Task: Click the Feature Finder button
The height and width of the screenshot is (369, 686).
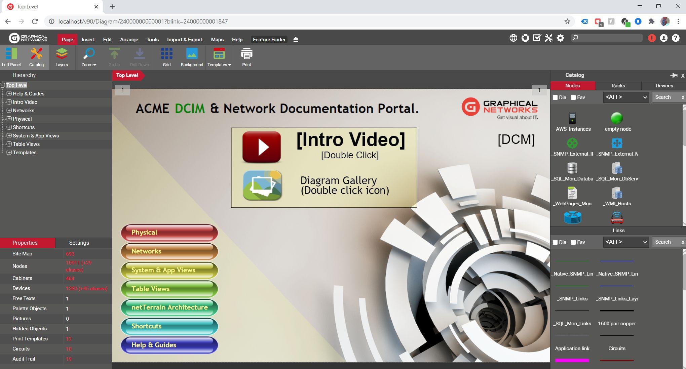Action: [x=269, y=40]
